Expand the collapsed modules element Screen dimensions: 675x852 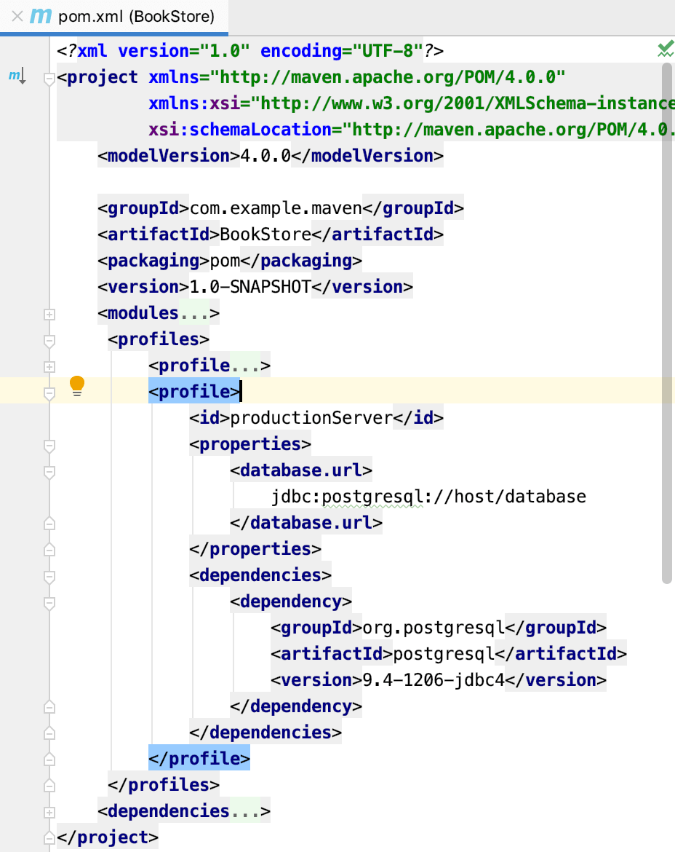pyautogui.click(x=48, y=314)
